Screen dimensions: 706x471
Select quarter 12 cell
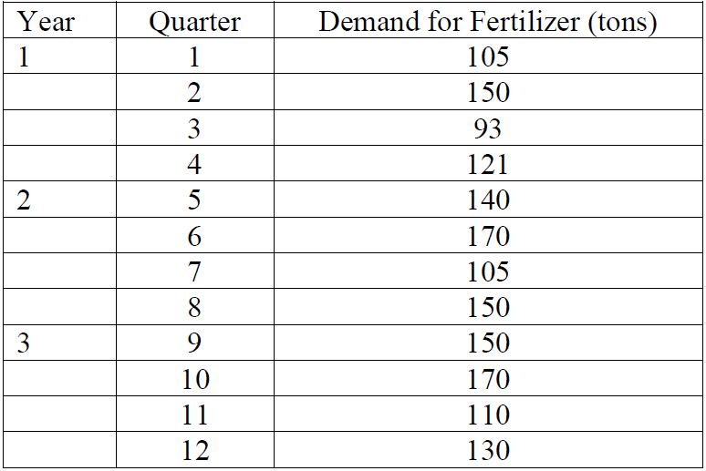194,450
